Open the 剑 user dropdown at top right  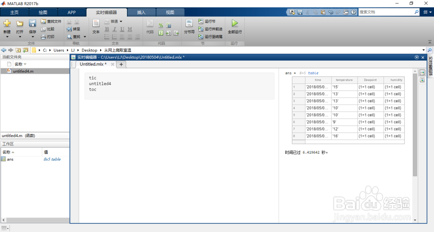[x=427, y=12]
